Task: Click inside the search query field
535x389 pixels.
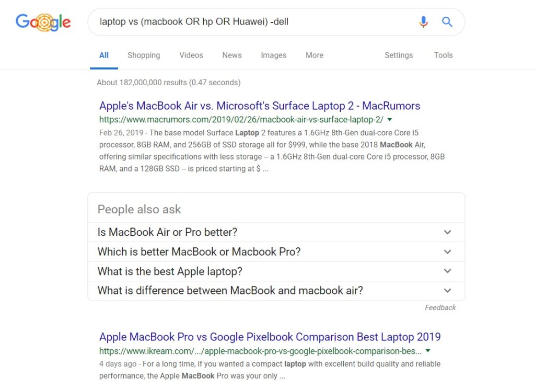Action: pyautogui.click(x=251, y=22)
